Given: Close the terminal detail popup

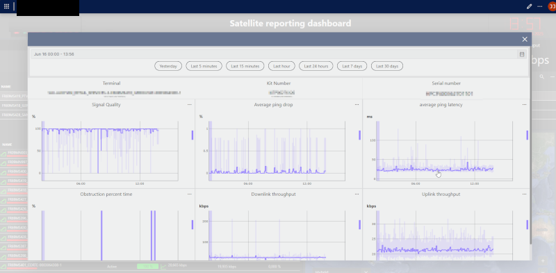Looking at the screenshot, I should (x=525, y=40).
